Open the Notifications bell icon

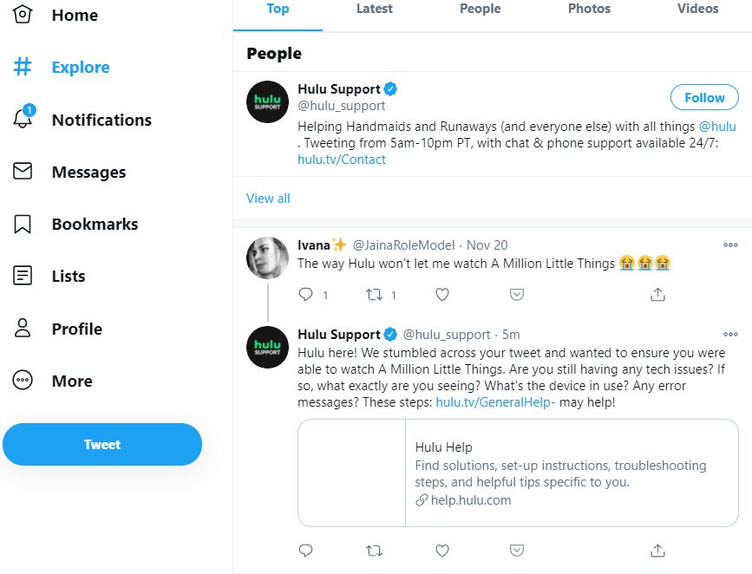pos(23,120)
